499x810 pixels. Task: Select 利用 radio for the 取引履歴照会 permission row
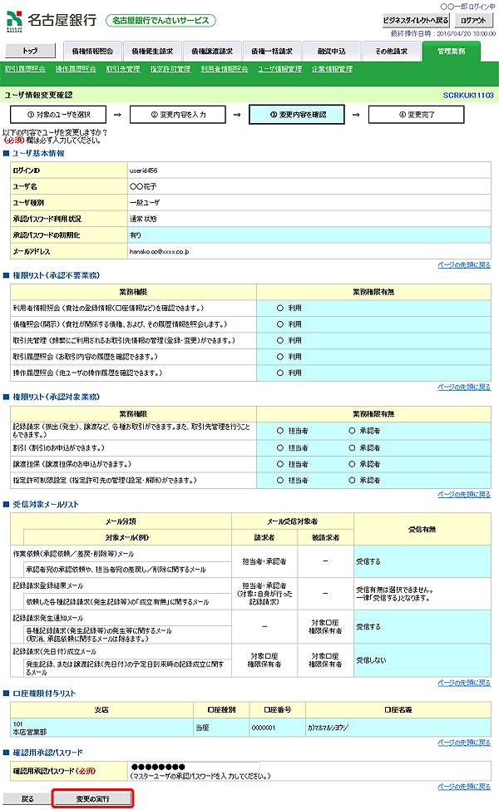pos(280,357)
